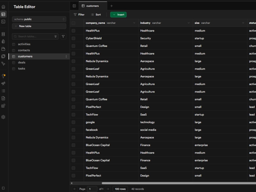Click the activities table icon
The height and width of the screenshot is (192, 256).
tap(14, 44)
